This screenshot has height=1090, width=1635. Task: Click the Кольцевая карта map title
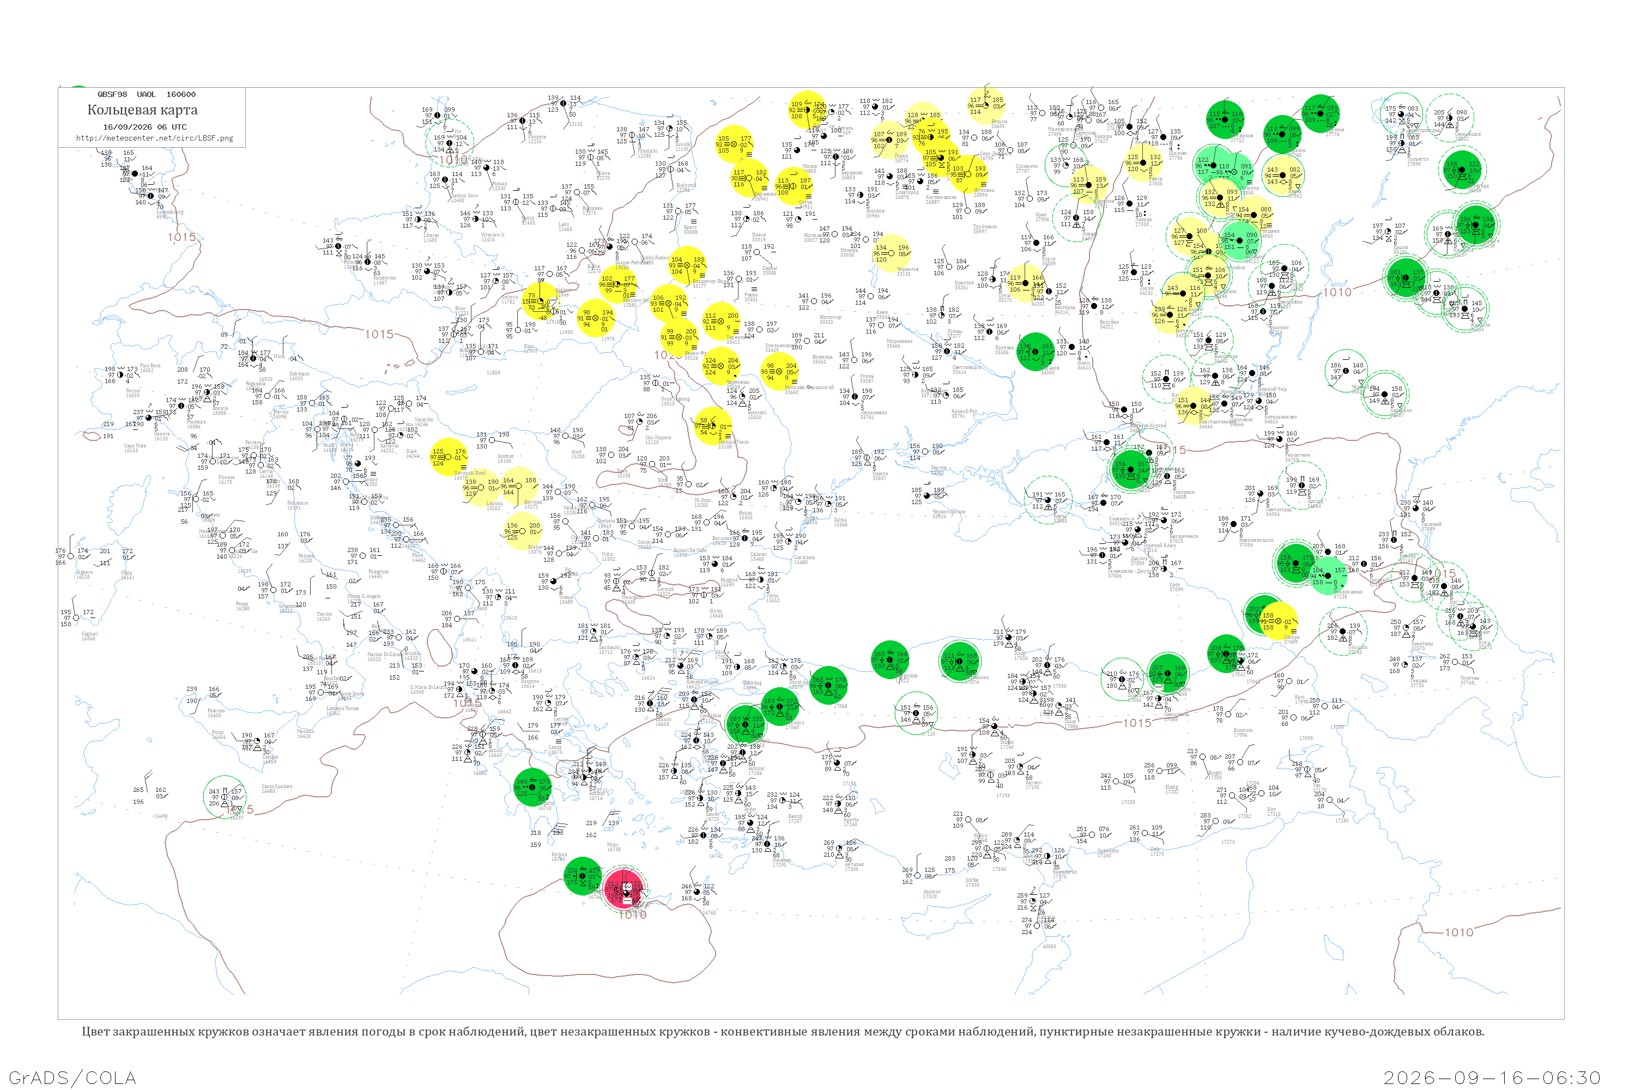point(142,110)
